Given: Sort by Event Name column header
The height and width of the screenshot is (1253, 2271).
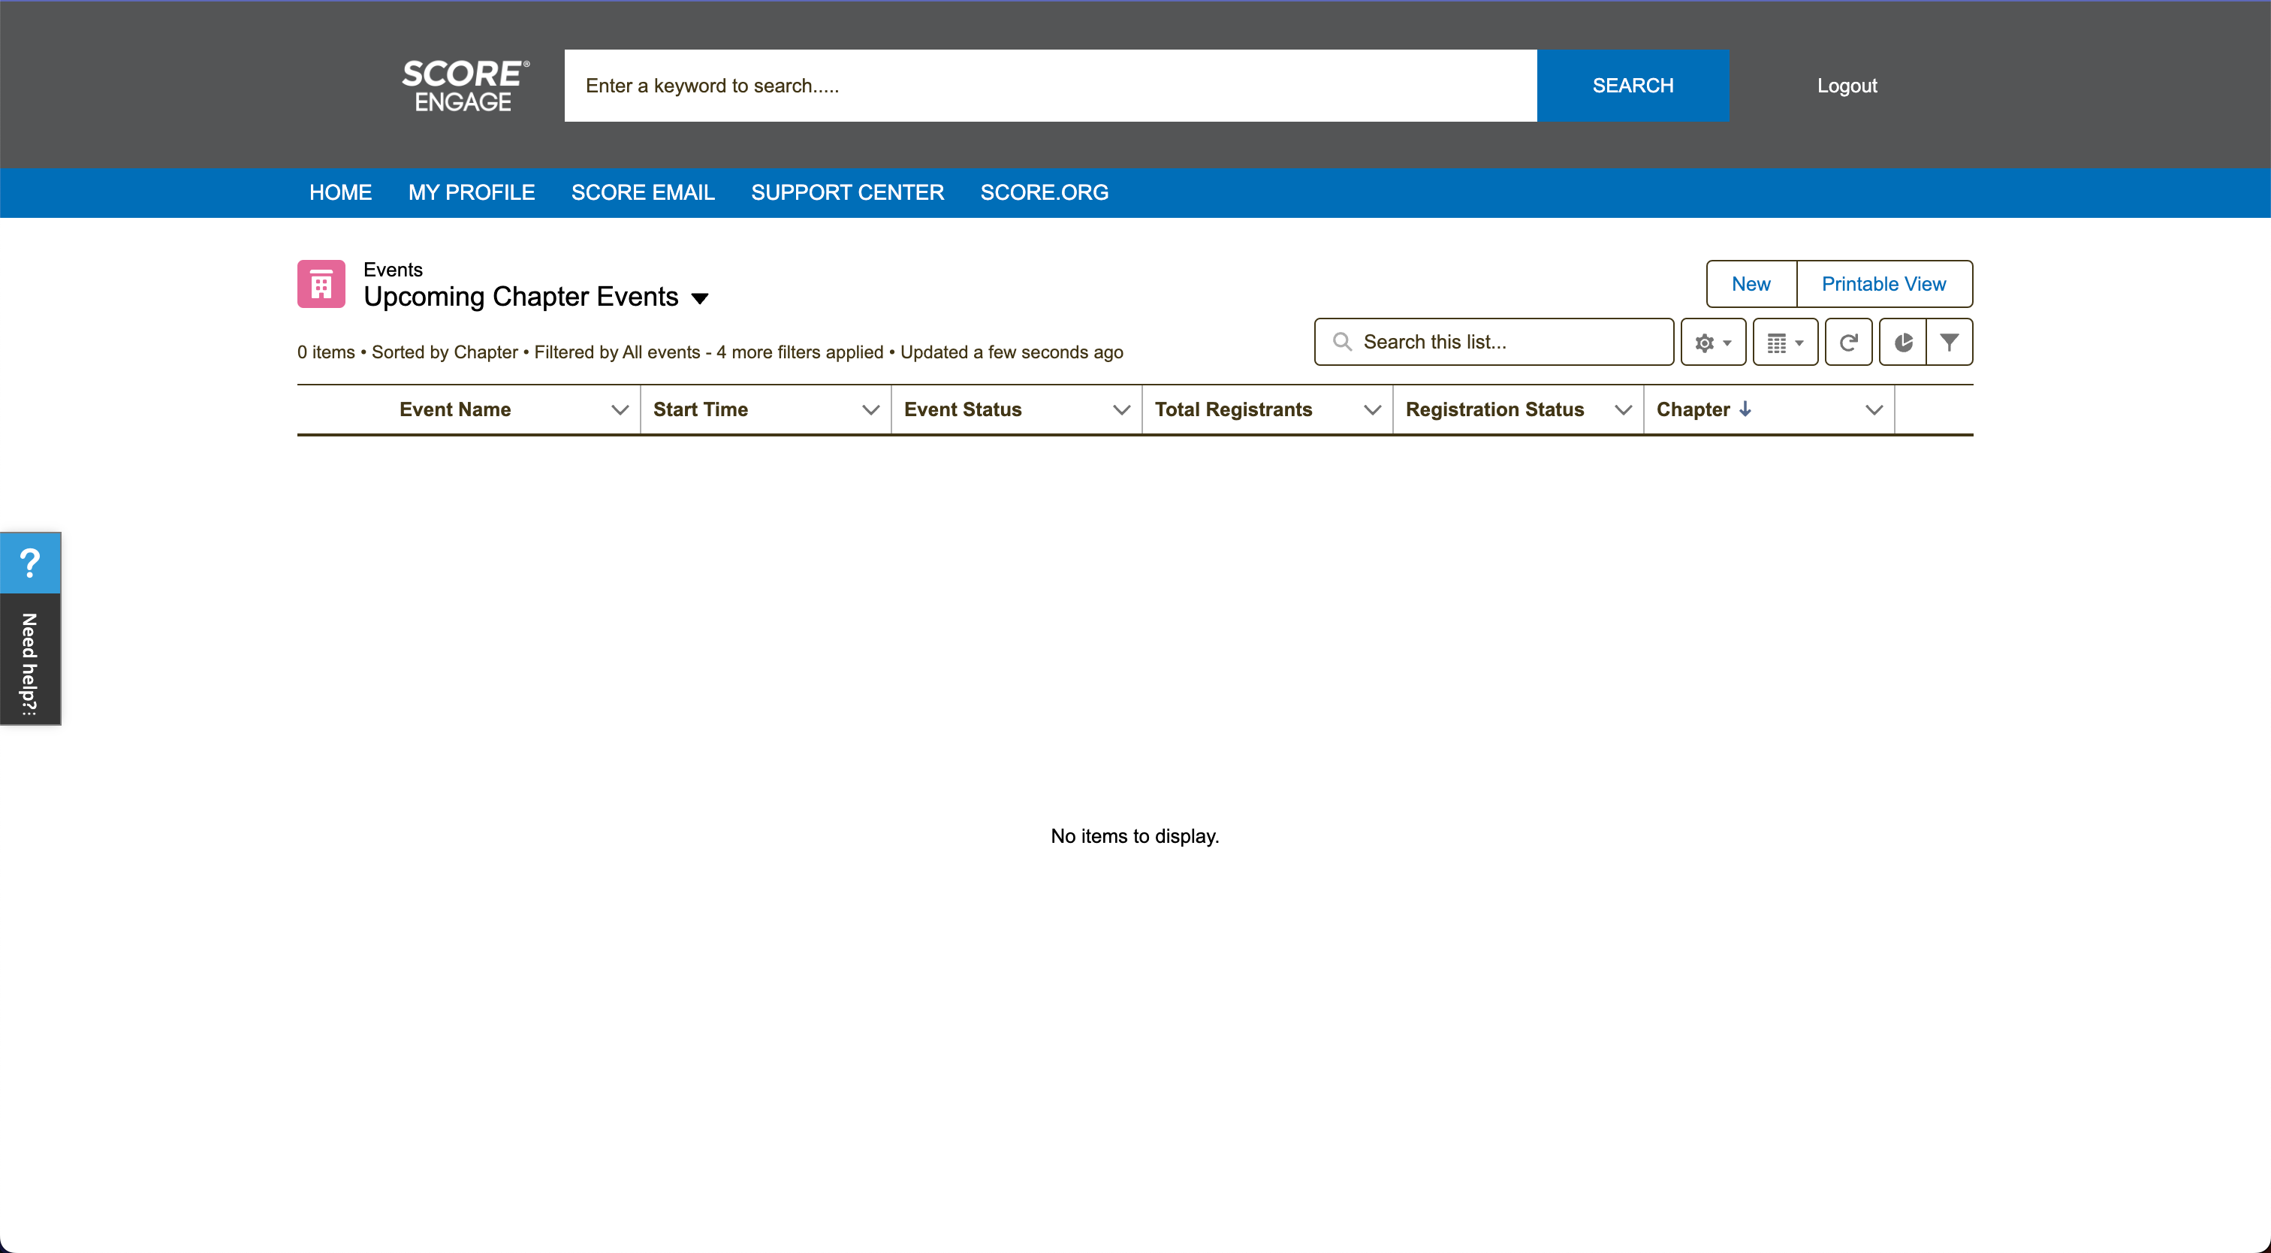Looking at the screenshot, I should click(x=455, y=409).
